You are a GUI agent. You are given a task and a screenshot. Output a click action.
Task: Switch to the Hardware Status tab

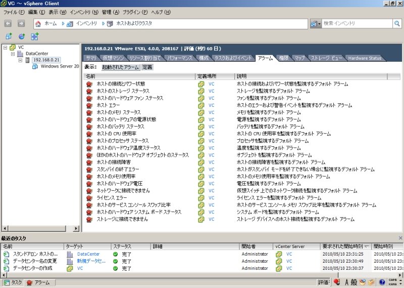364,58
